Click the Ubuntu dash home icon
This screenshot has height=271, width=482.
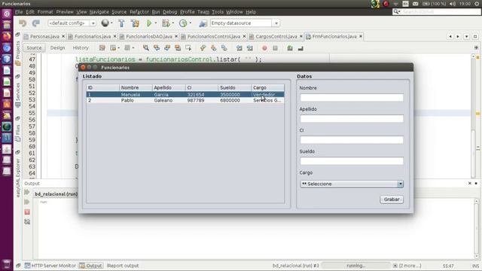click(7, 14)
